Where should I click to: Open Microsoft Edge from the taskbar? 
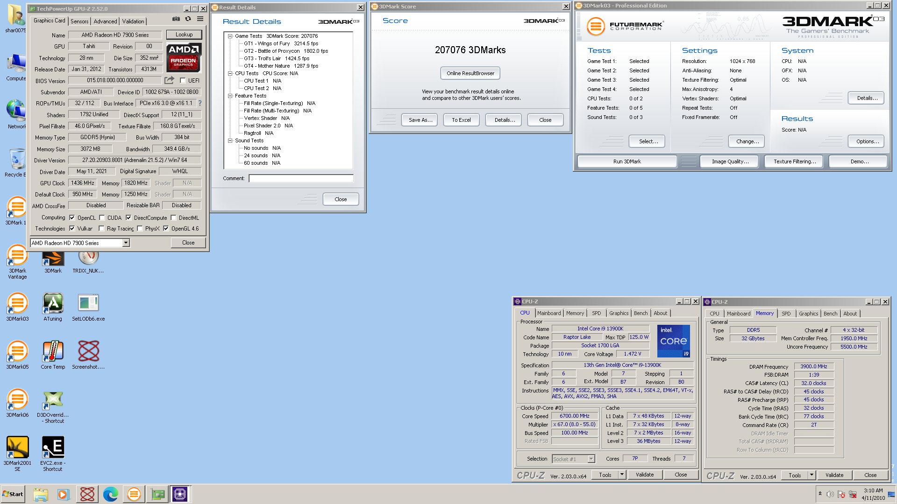click(111, 494)
